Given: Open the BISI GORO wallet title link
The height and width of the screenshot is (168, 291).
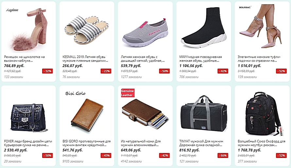Looking at the screenshot, I should pyautogui.click(x=87, y=143).
